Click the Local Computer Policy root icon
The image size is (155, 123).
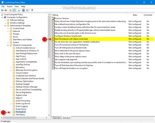click(x=2, y=14)
